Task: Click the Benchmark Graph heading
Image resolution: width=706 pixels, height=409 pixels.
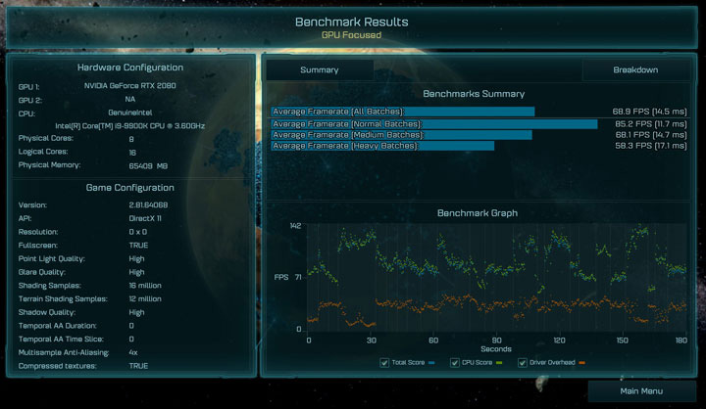Action: pos(478,213)
